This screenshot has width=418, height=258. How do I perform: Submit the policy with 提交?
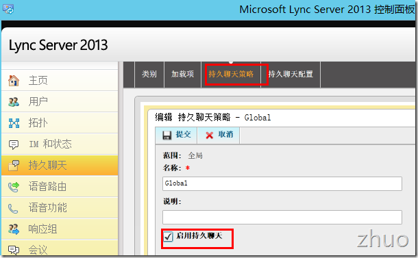177,136
